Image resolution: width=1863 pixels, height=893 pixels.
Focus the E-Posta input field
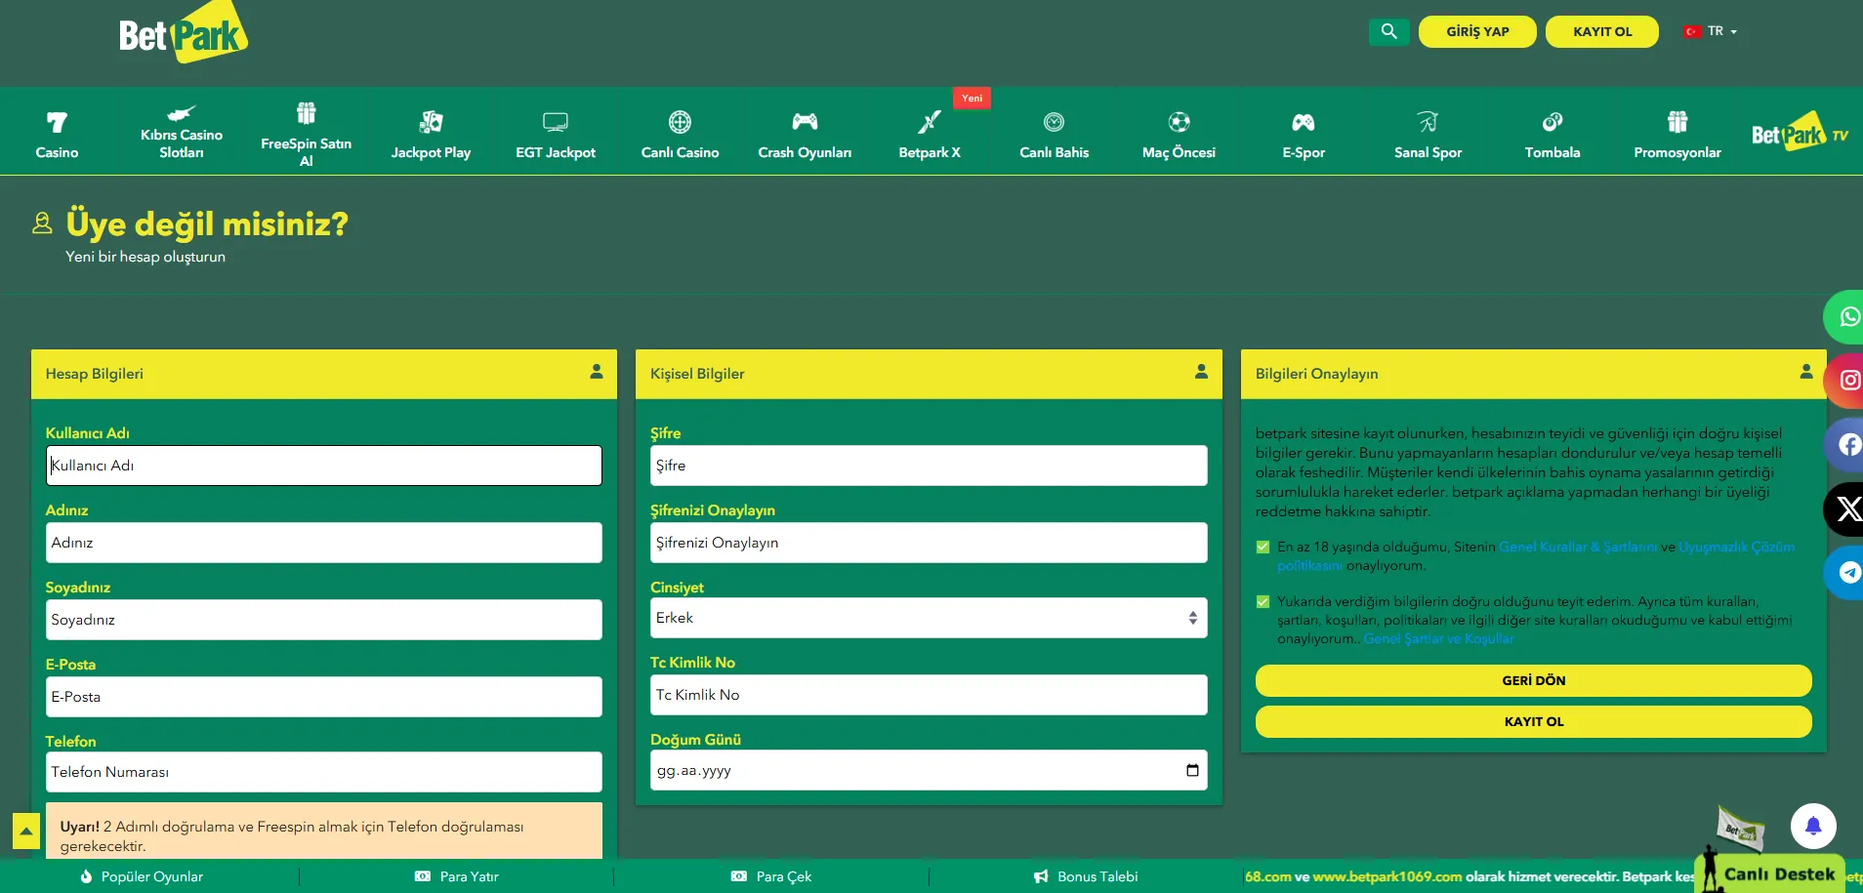323,697
